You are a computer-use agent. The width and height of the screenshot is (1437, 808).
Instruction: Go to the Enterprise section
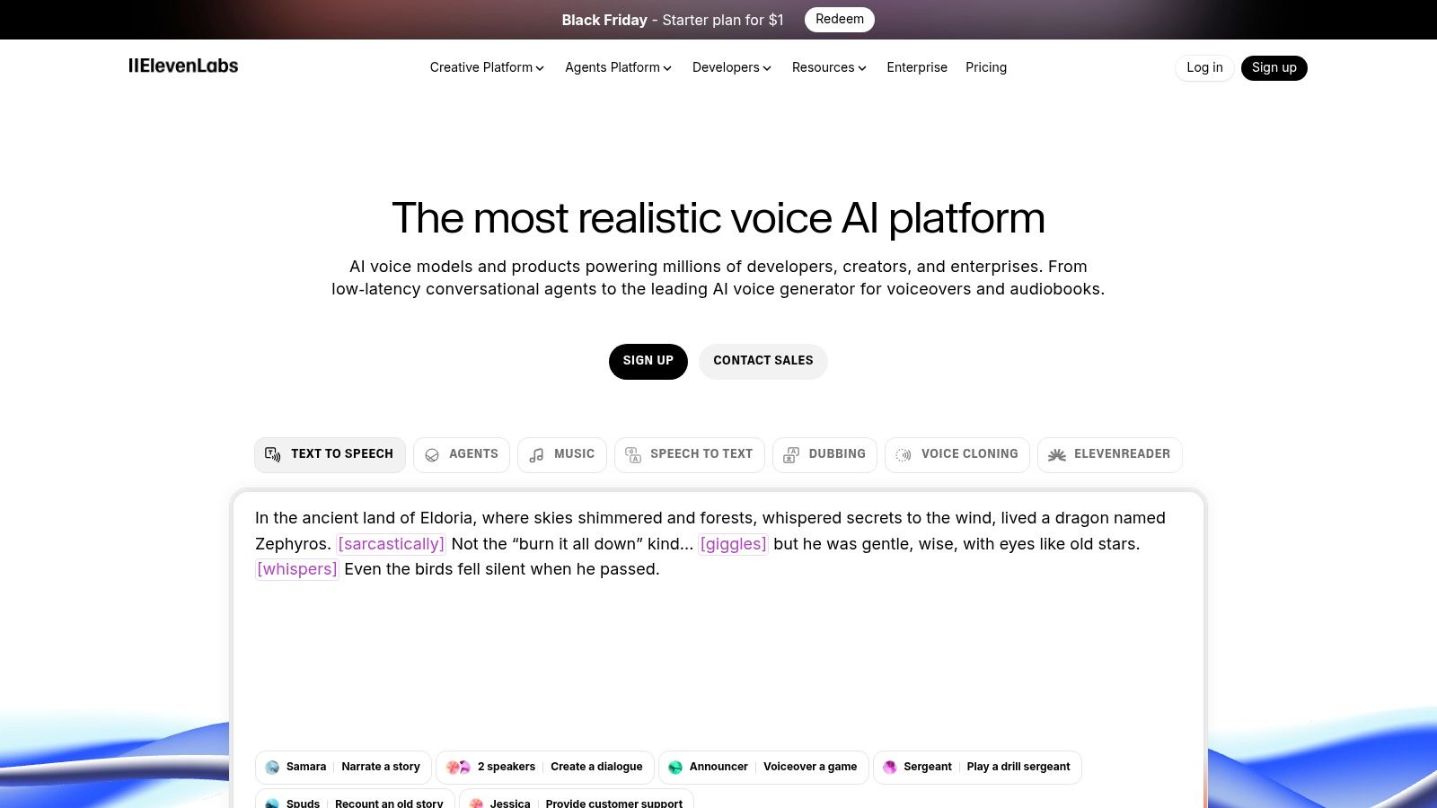pos(917,67)
